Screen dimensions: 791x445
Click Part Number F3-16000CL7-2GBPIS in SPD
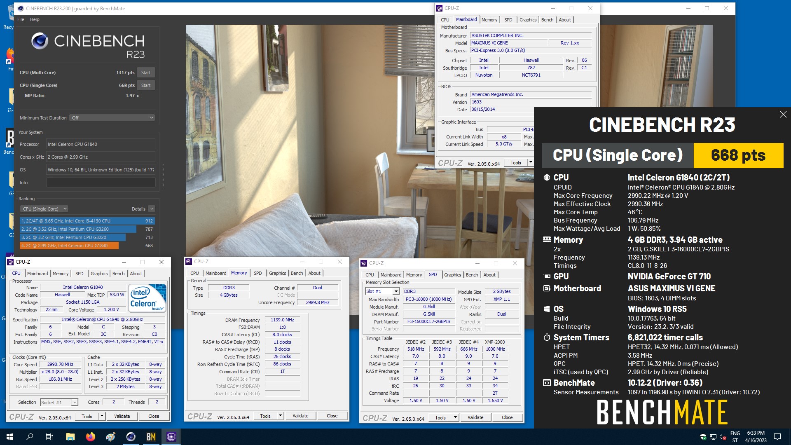428,322
